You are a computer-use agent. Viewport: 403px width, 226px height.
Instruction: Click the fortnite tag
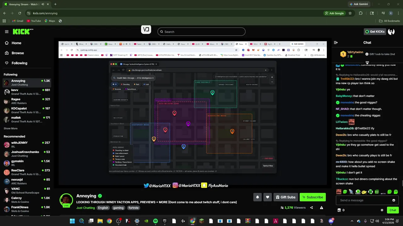pyautogui.click(x=133, y=208)
